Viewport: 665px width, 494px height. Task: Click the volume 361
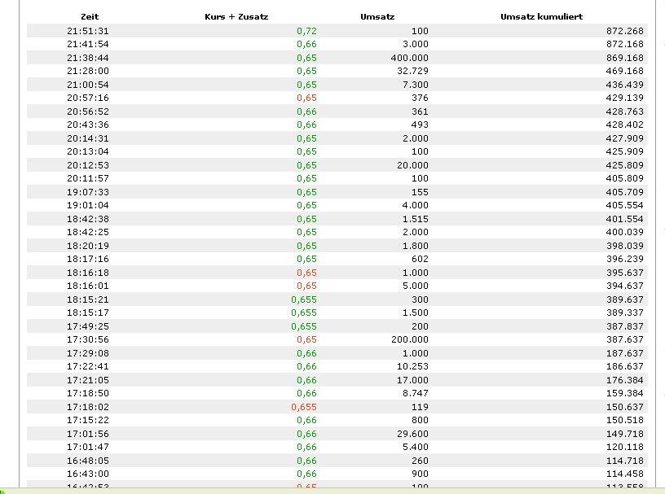[420, 111]
